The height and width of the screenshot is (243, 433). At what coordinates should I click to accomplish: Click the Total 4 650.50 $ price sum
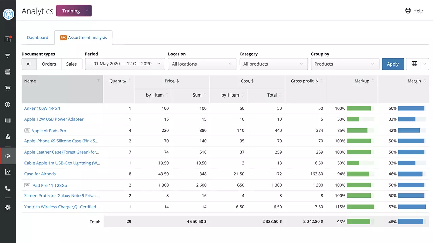tap(197, 222)
